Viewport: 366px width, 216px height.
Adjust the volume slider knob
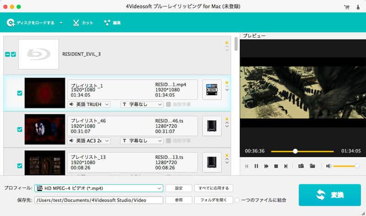pyautogui.click(x=357, y=166)
